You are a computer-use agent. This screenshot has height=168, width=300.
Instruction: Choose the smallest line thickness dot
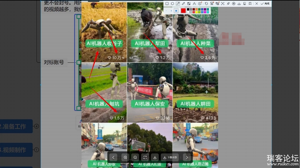coord(167,11)
